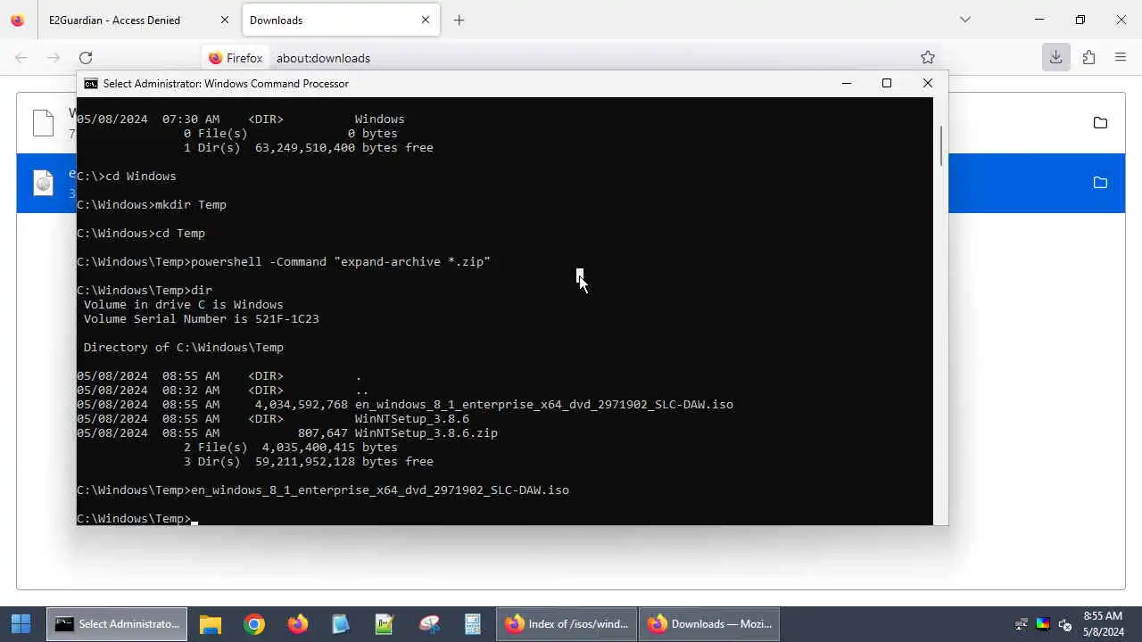Click the network icon in system tray
The height and width of the screenshot is (642, 1142).
point(1022,624)
